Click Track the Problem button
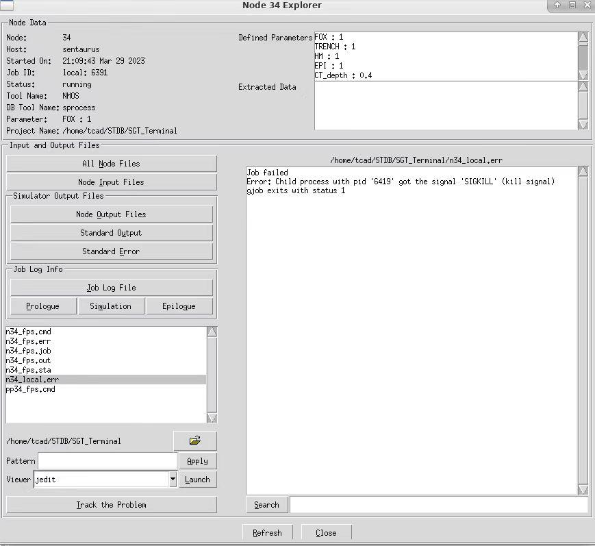The image size is (595, 546). tap(111, 505)
